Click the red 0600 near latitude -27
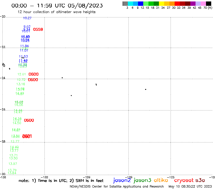 click(29, 120)
